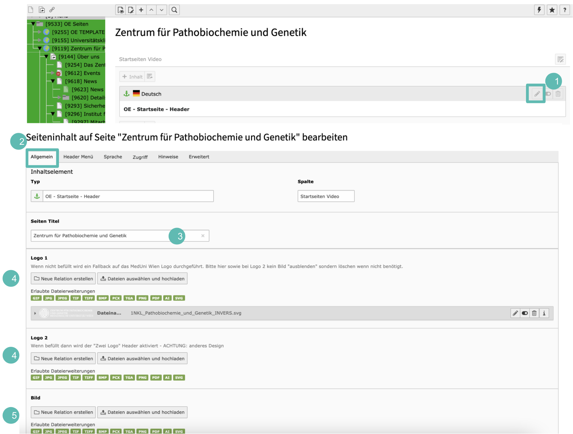The height and width of the screenshot is (434, 573).
Task: Open page properties edit icon in toolbar
Action: pos(131,10)
